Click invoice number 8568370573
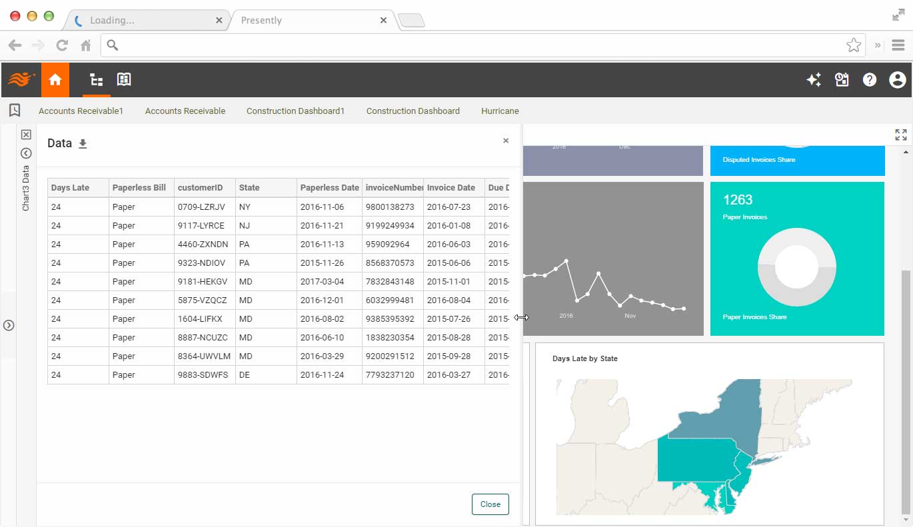The image size is (913, 527). point(393,263)
